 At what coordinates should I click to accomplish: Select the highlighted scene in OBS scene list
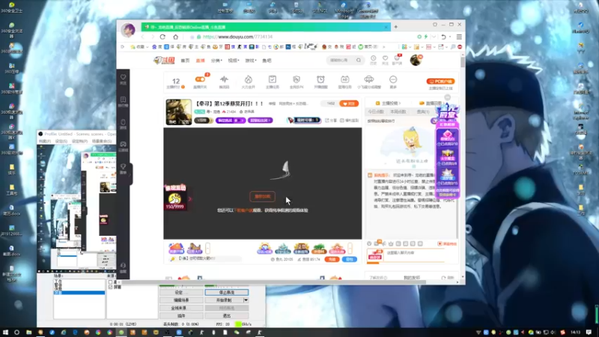tap(79, 293)
